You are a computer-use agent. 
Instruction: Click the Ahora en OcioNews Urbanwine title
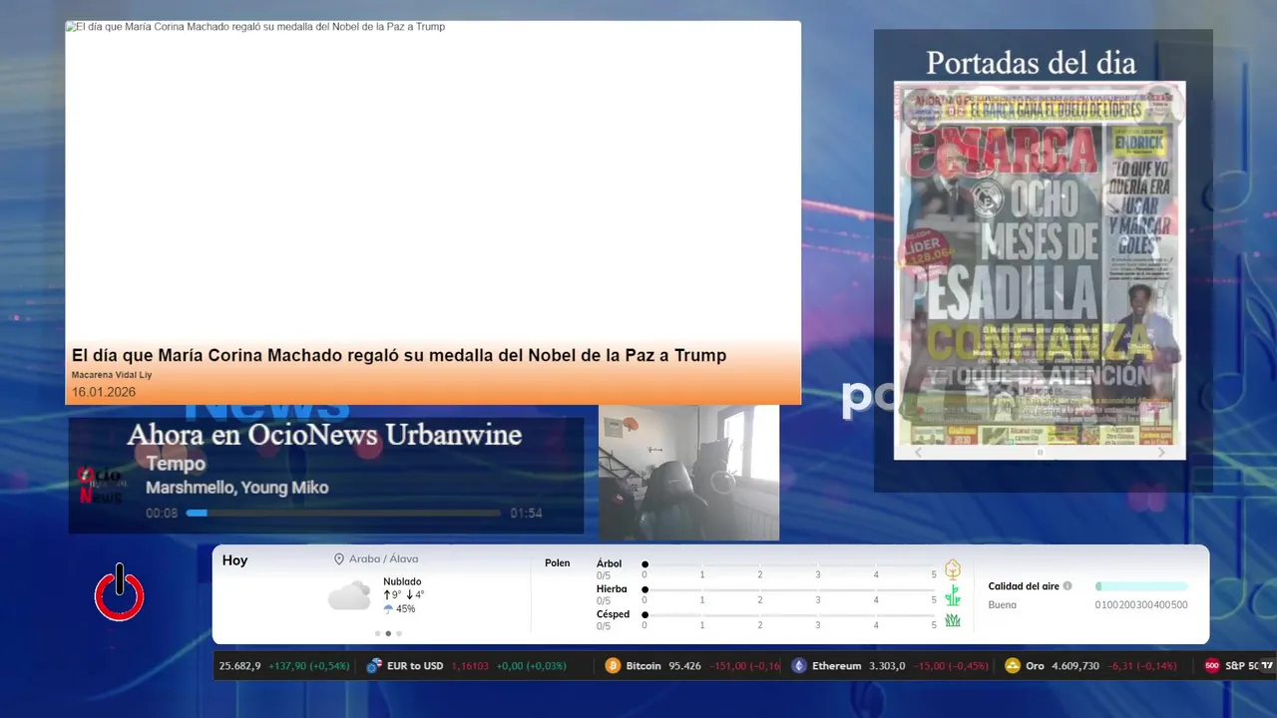[x=324, y=435]
